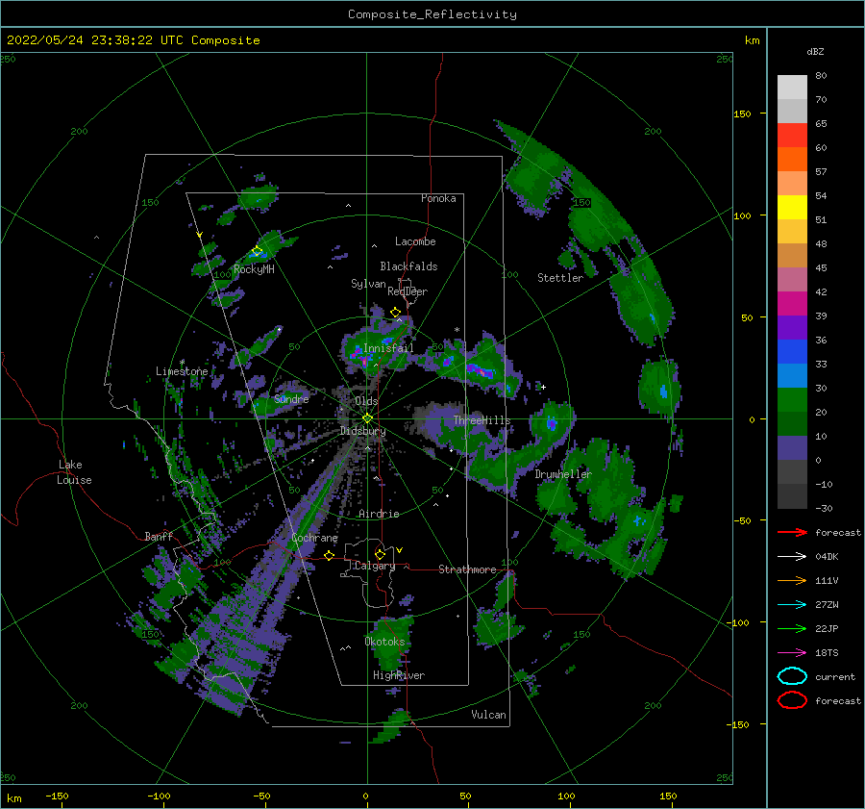This screenshot has width=865, height=809.
Task: Click the dark gray -10 dBZ swatch
Action: point(792,496)
